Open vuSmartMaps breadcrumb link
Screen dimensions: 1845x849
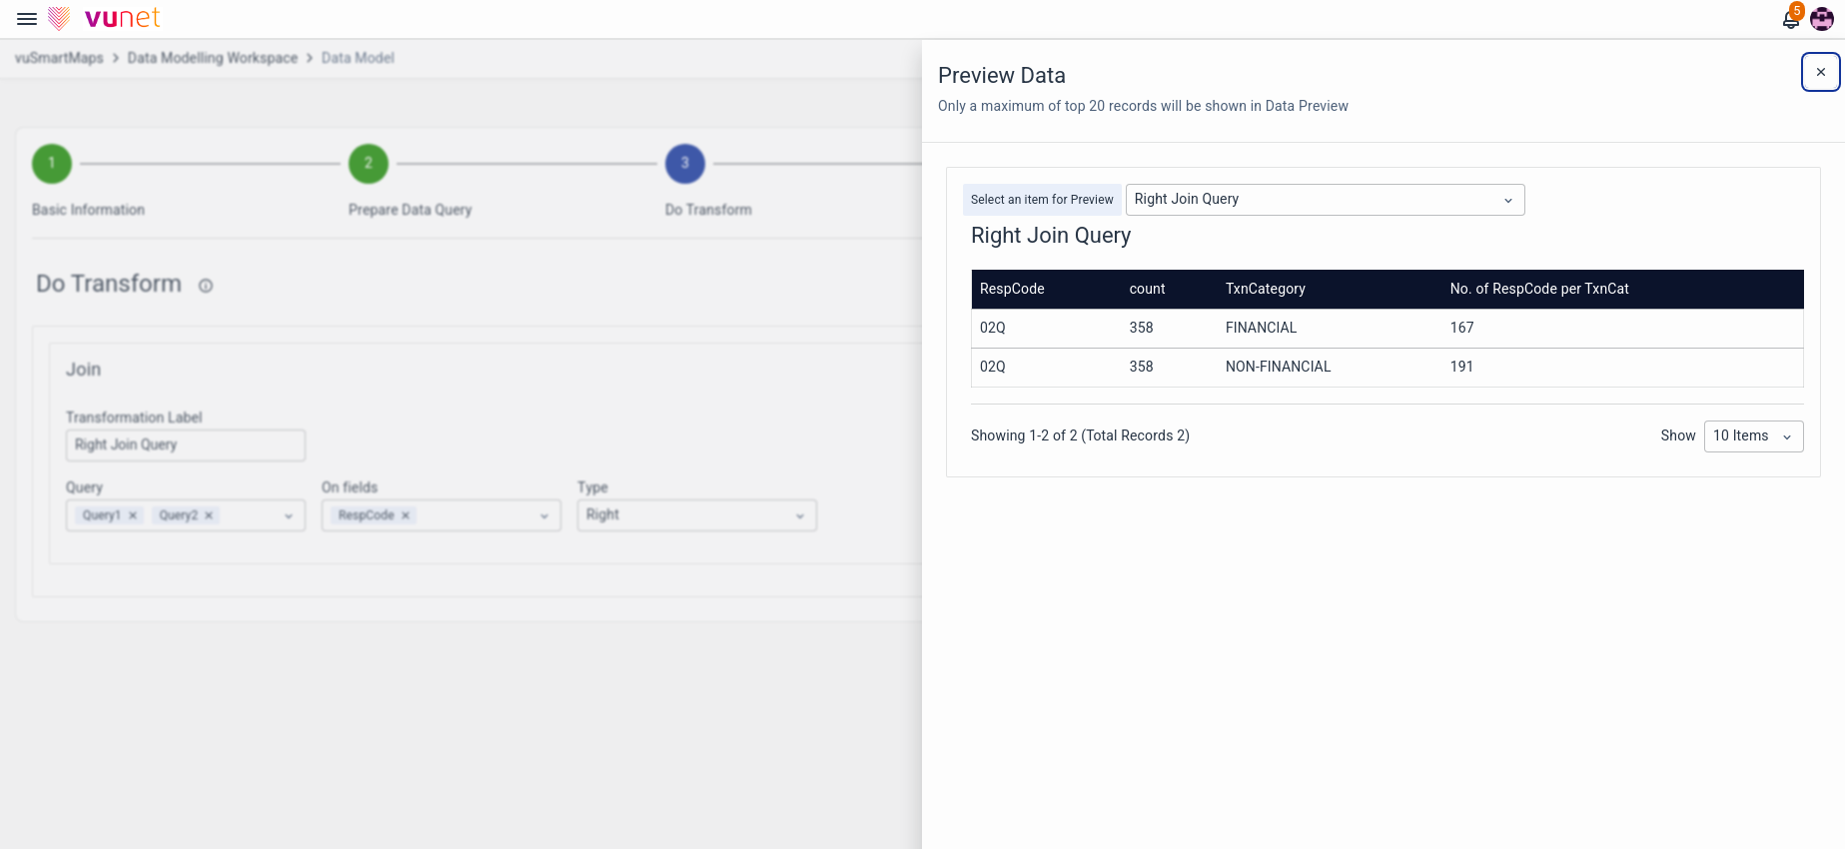point(59,58)
